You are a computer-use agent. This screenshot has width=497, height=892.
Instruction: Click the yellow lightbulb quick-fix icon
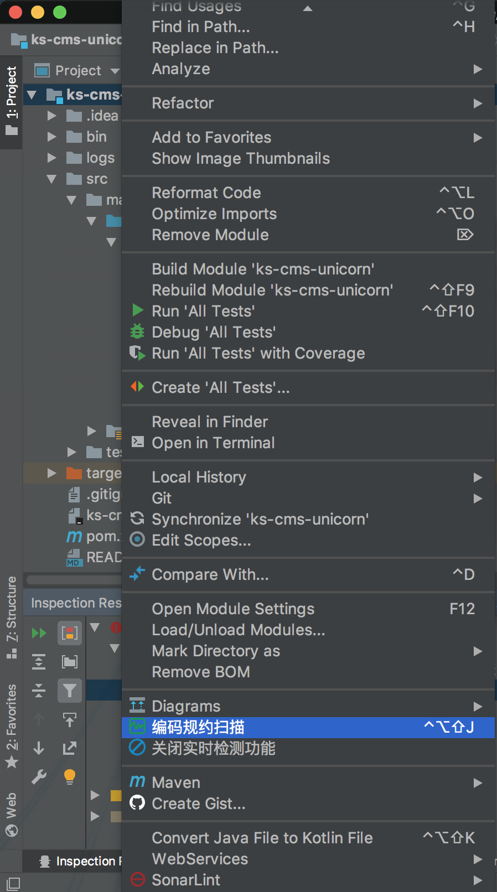coord(70,777)
